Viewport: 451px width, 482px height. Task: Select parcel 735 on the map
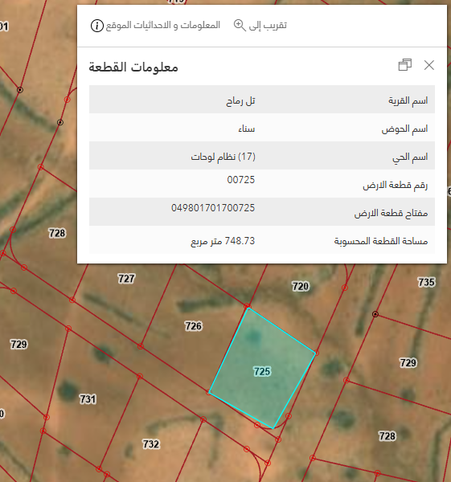pos(426,282)
